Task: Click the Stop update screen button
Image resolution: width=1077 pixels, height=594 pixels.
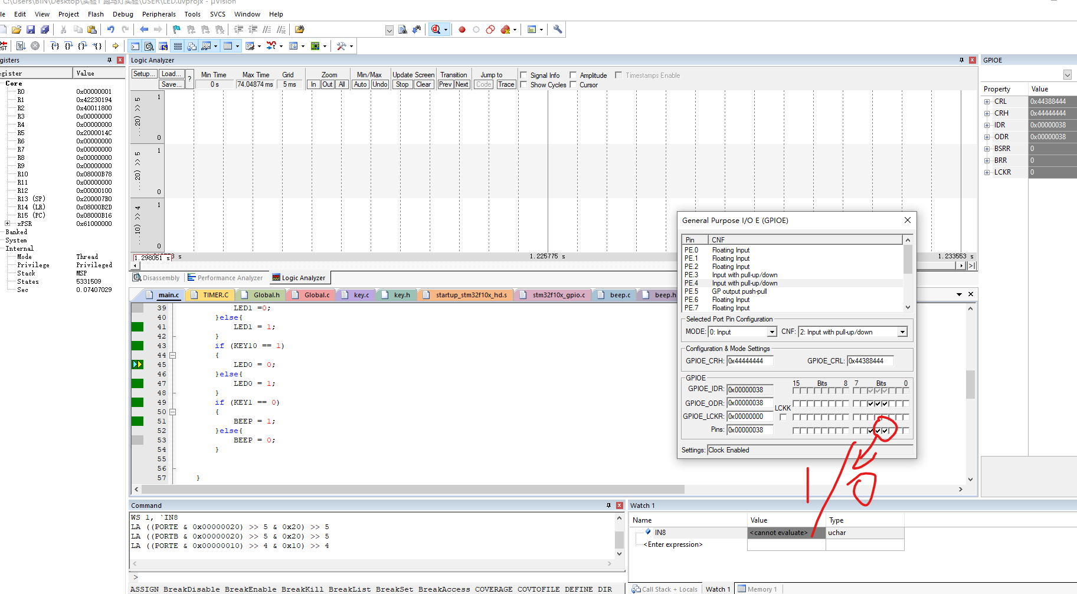Action: 402,84
